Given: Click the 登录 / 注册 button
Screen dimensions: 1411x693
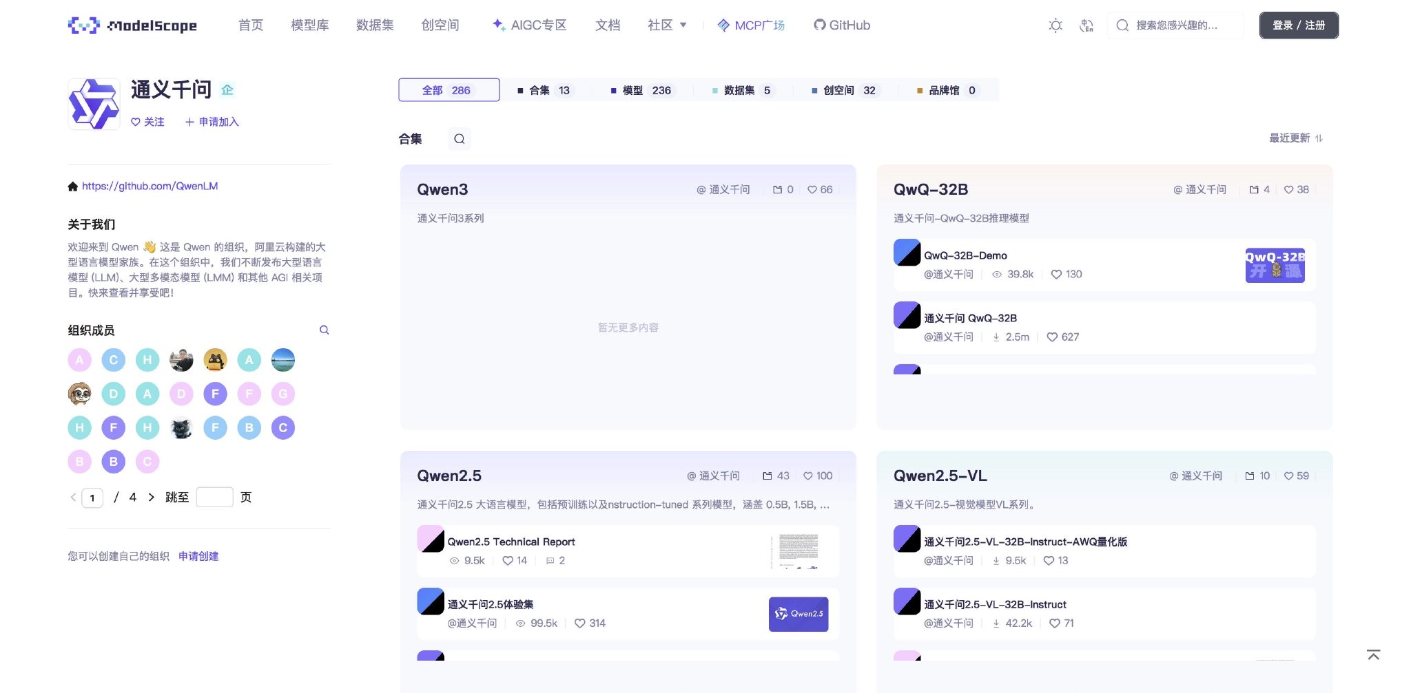Looking at the screenshot, I should click(x=1299, y=25).
